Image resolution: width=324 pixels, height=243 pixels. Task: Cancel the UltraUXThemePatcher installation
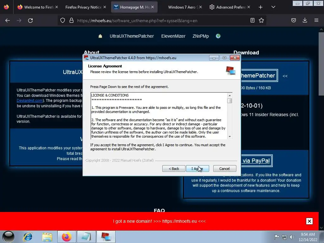(224, 169)
